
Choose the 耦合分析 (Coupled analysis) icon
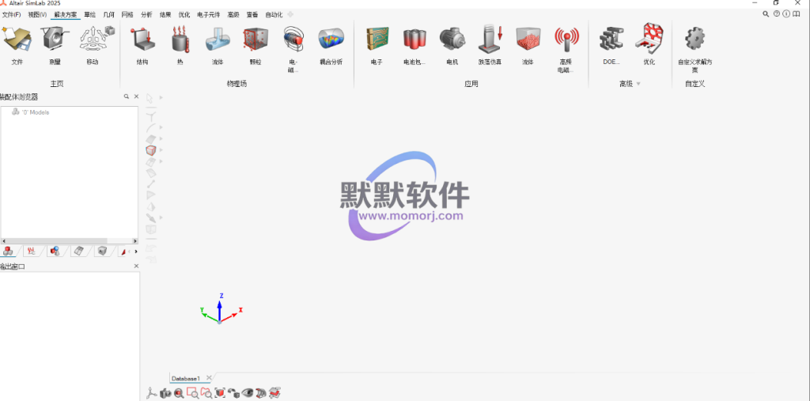pos(331,41)
